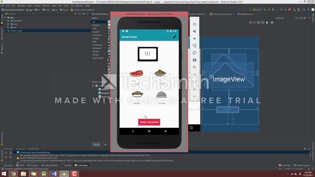
Task: Open Android Profiler tool window
Action: 49,165
